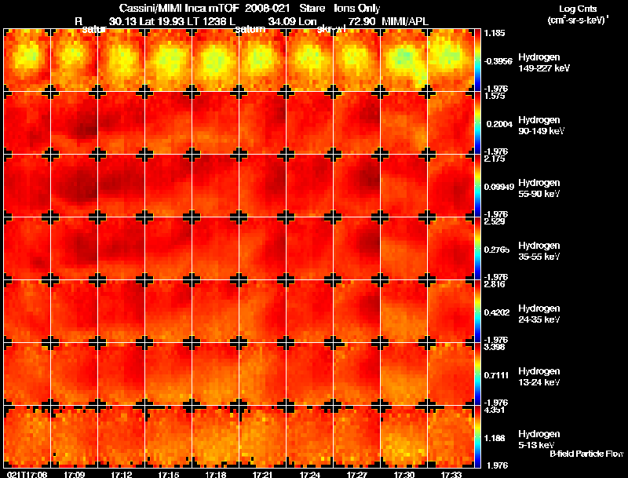The image size is (628, 478).
Task: Click the color scale midpoint '0.2004'
Action: point(499,124)
